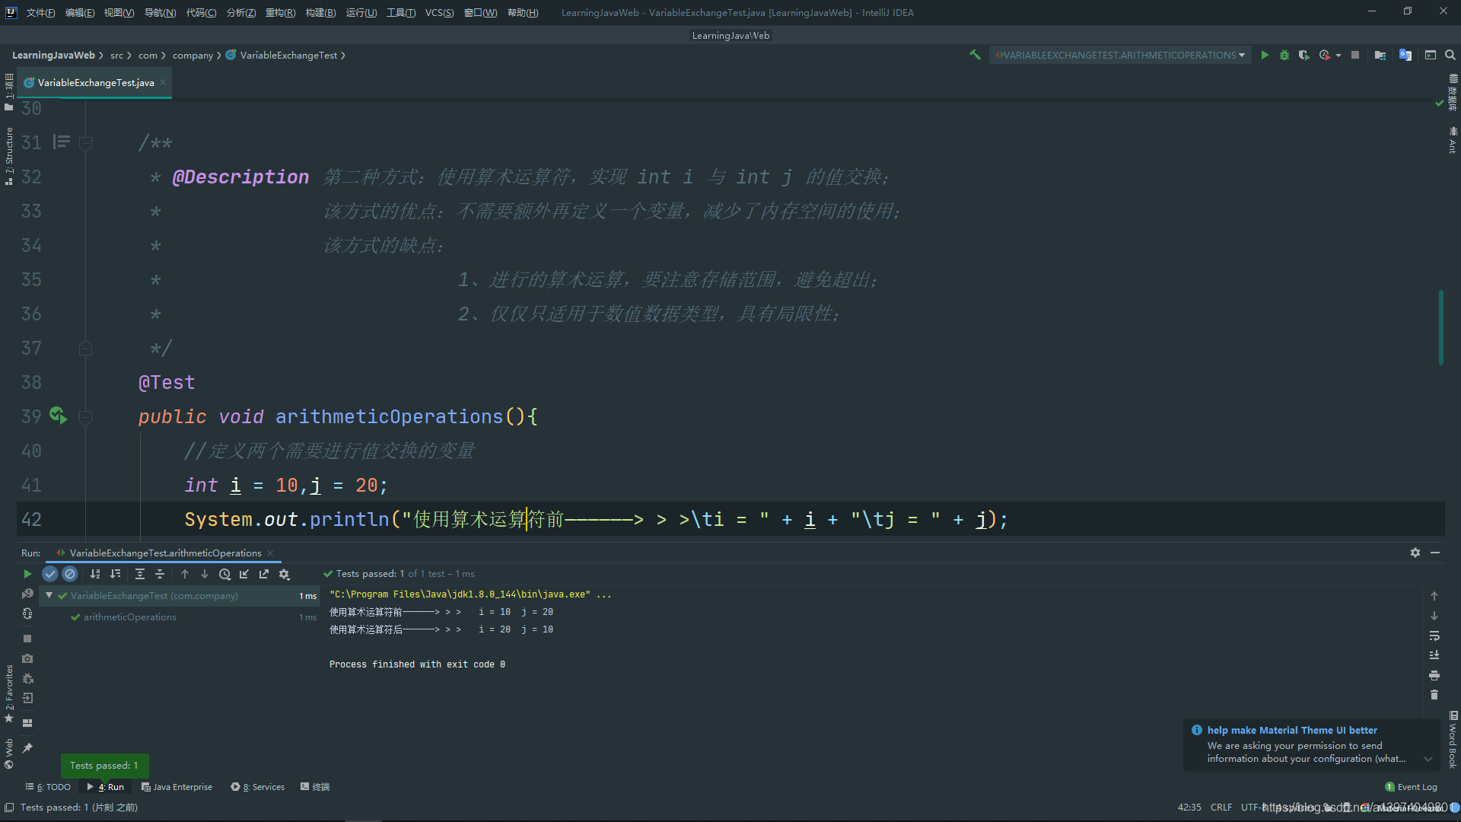This screenshot has width=1461, height=822.
Task: Toggle Show Ignored tests button
Action: pyautogui.click(x=70, y=574)
